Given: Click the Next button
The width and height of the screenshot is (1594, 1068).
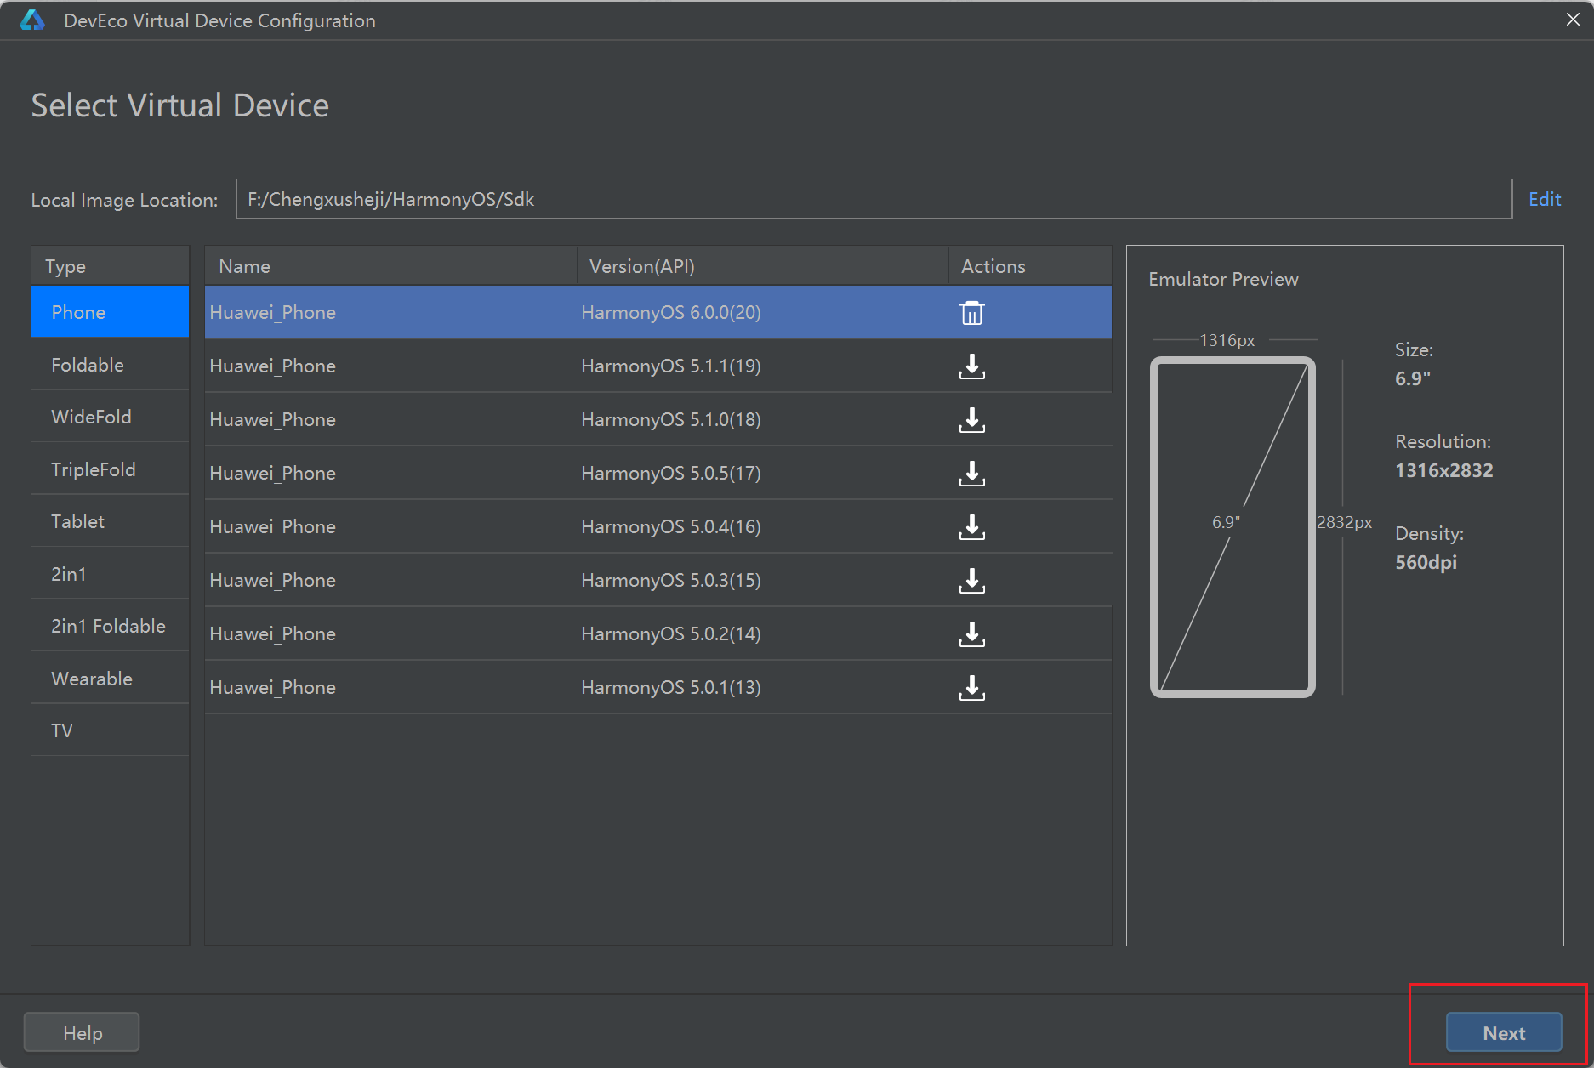Looking at the screenshot, I should [x=1503, y=1032].
